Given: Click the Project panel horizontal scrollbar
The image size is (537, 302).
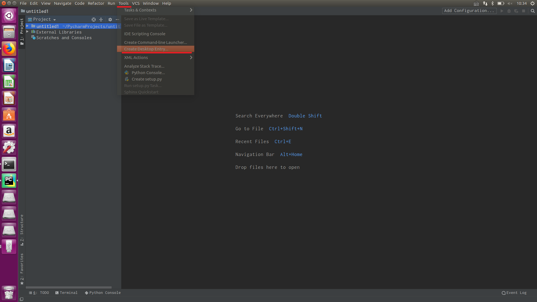Looking at the screenshot, I should [x=69, y=287].
